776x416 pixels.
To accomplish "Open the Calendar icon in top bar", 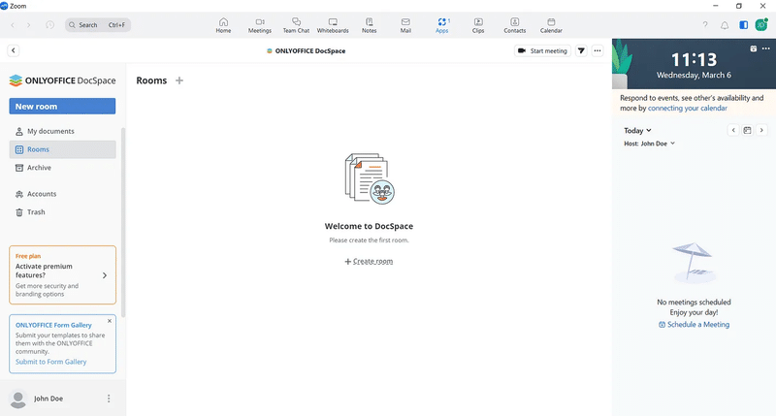I will [x=551, y=25].
